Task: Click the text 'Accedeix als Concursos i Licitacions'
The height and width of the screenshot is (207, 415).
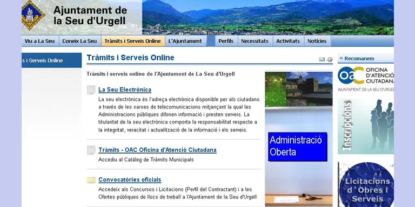Action: (x=178, y=194)
